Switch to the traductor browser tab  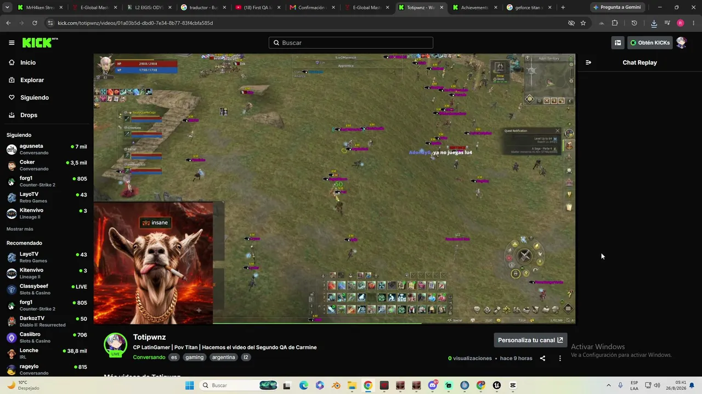click(202, 8)
